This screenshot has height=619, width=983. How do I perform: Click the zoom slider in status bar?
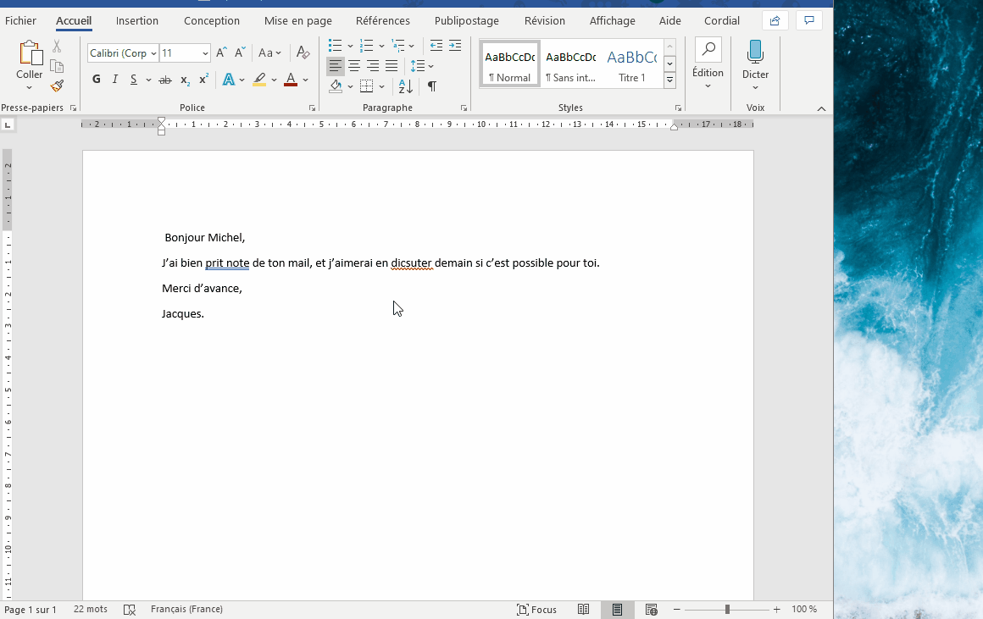(x=727, y=610)
